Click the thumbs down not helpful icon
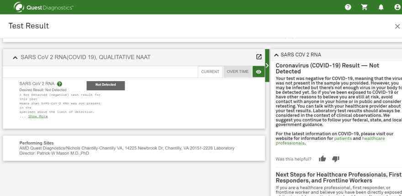 336,159
